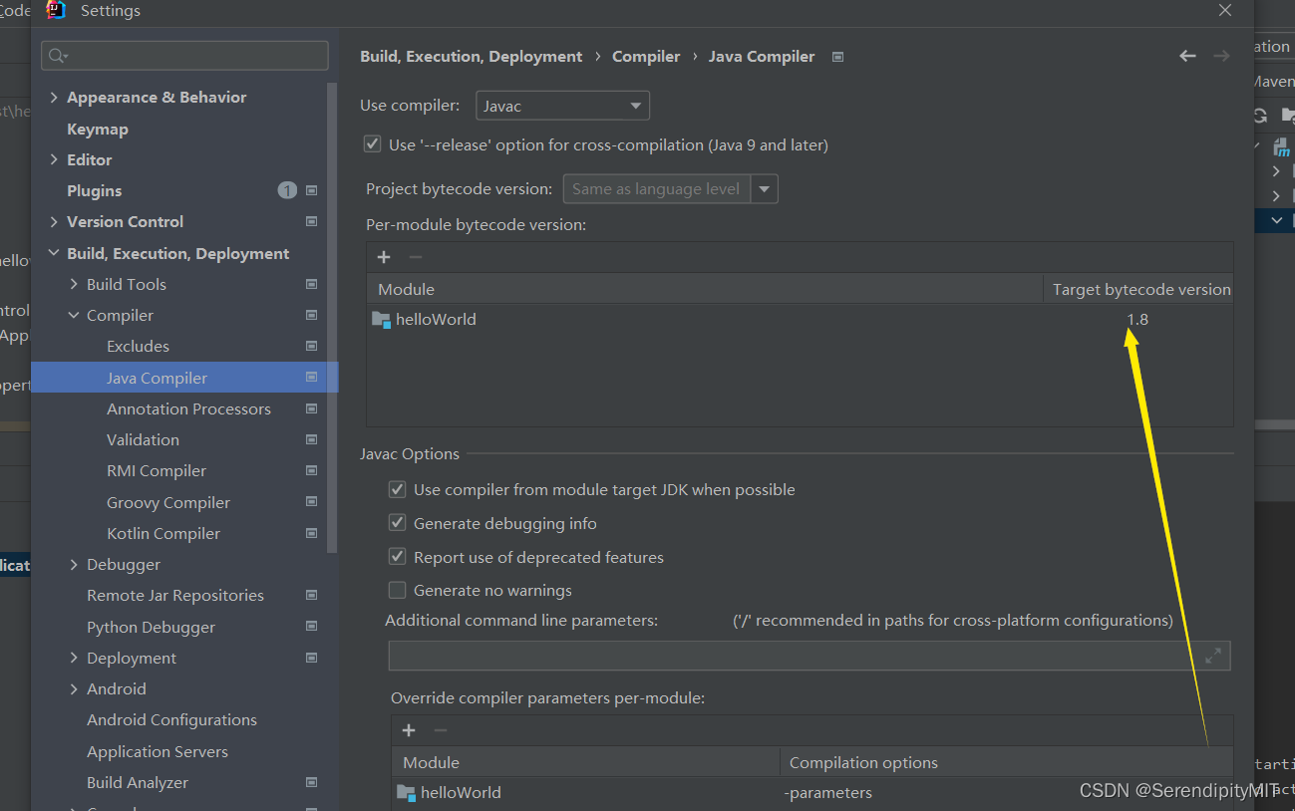Click the Plugins update count badge
1295x811 pixels.
tap(287, 190)
